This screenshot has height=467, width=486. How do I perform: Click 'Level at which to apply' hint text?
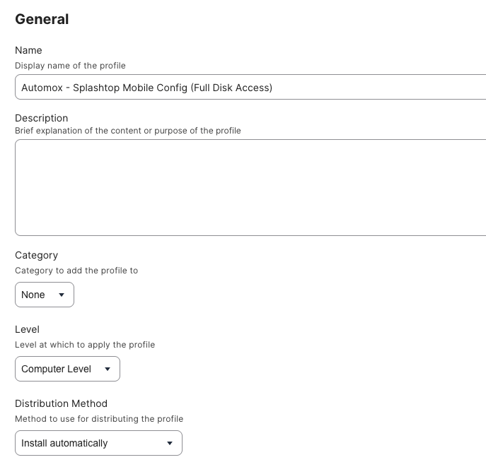[x=84, y=345]
